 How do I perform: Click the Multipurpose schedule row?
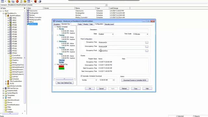click(x=35, y=19)
